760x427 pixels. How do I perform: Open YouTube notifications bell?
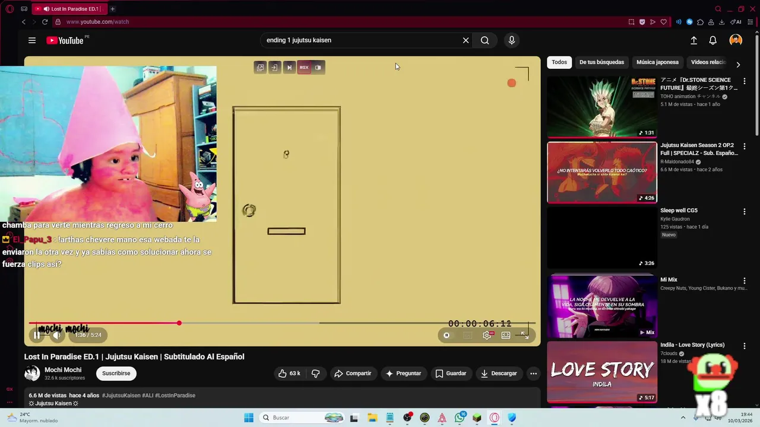(712, 40)
